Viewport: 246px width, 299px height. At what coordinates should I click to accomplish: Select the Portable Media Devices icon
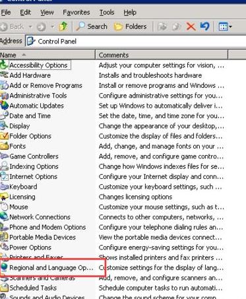coord(4,237)
